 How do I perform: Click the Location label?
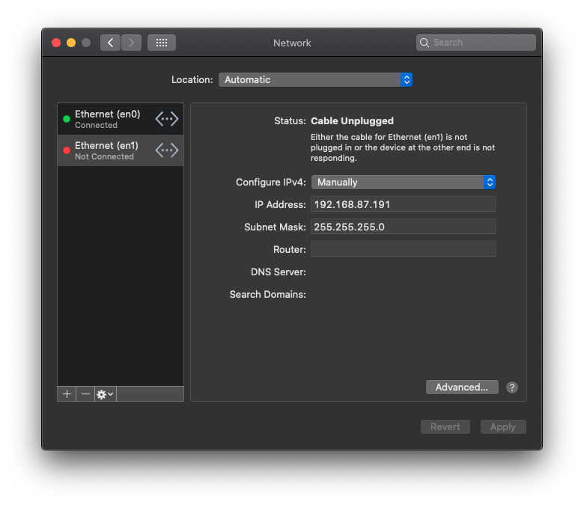[192, 79]
